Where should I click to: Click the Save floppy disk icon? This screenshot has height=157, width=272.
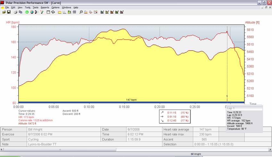tap(9, 12)
